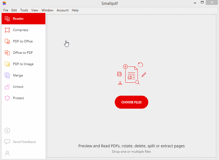This screenshot has height=160, width=219.
Task: Click the CHOOSE FILES button
Action: [x=132, y=102]
